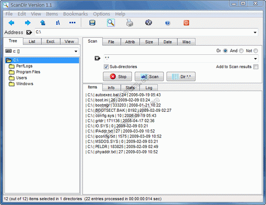266x205 pixels.
Task: Open the Bookmarks menu
Action: (x=76, y=14)
